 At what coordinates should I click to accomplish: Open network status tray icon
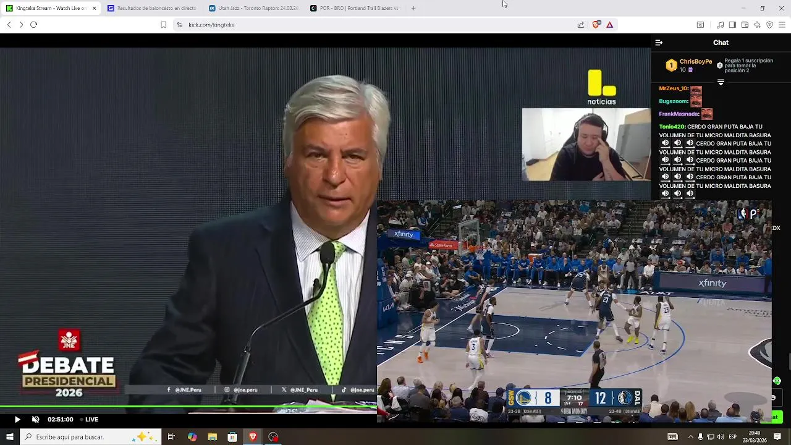point(710,437)
